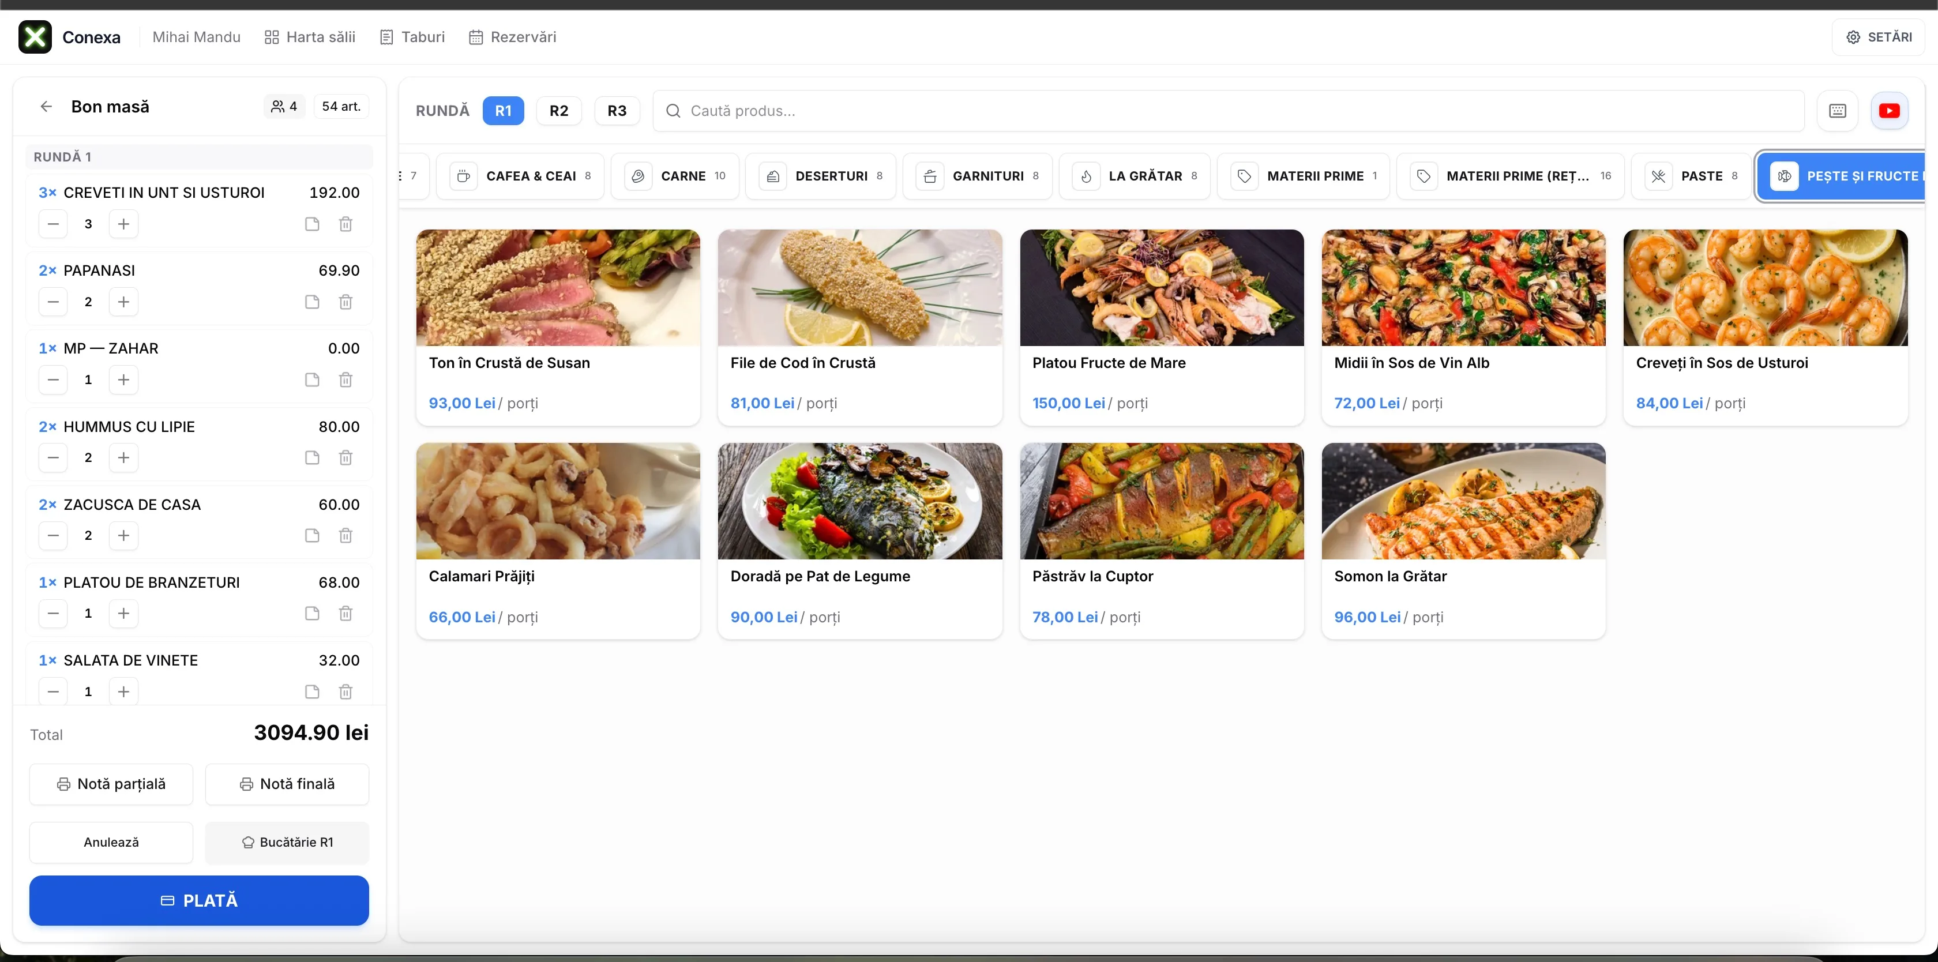The height and width of the screenshot is (962, 1938).
Task: Select round R1
Action: coord(504,111)
